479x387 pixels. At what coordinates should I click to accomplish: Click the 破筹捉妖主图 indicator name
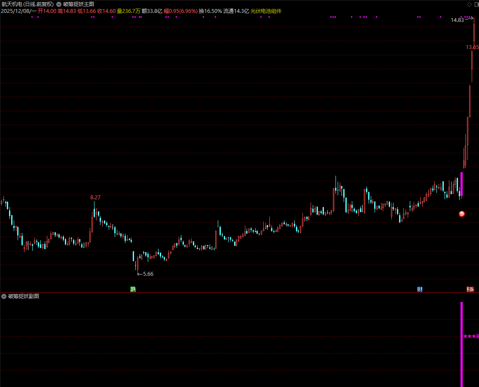point(79,4)
